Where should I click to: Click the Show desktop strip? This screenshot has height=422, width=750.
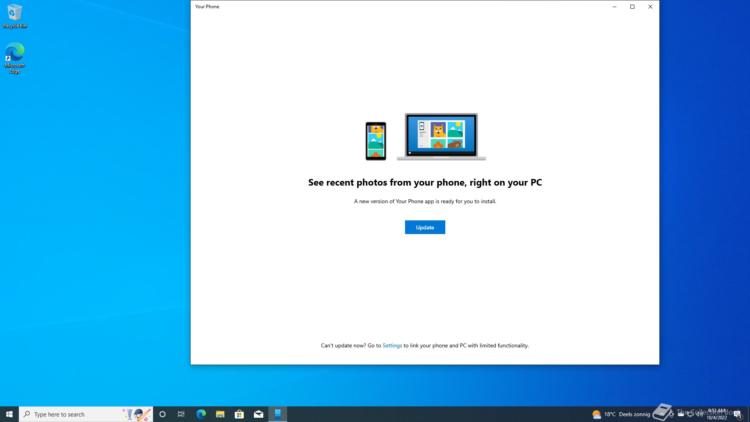pyautogui.click(x=748, y=414)
